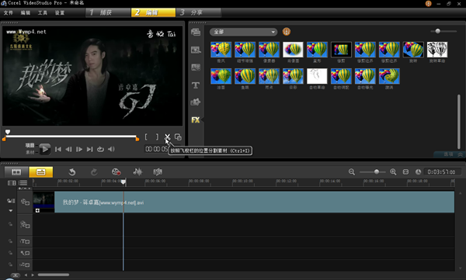Split the clip with the scissors icon
Screen dimensions: 466x280
coord(167,137)
